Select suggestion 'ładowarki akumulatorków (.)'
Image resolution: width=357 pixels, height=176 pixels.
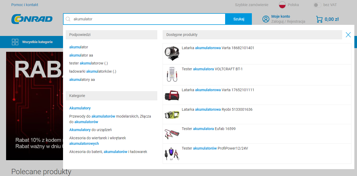coord(93,71)
